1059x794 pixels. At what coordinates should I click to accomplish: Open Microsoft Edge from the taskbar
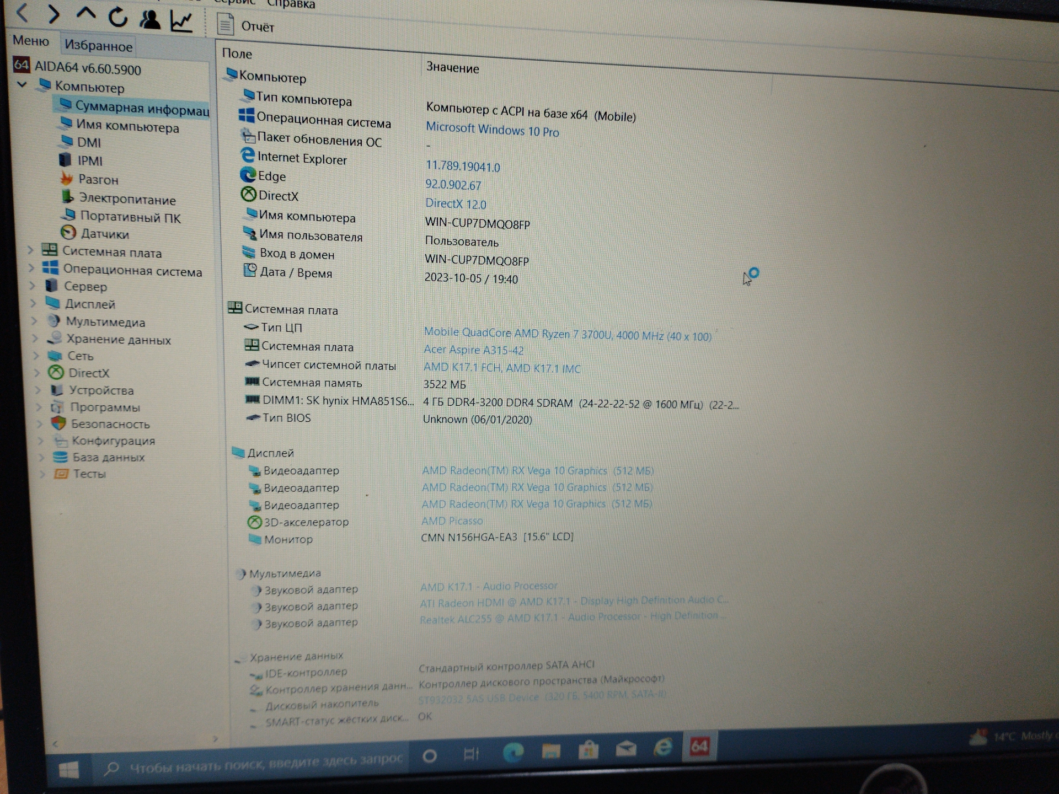coord(513,752)
